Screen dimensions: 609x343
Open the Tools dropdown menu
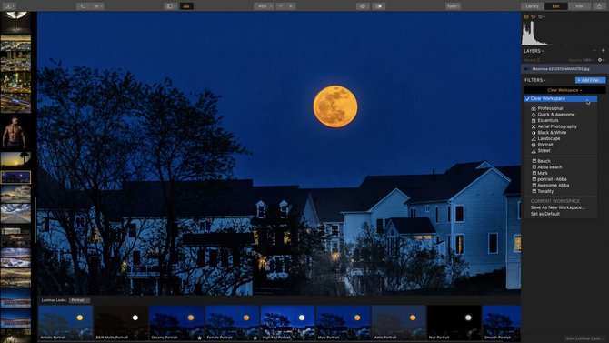(x=453, y=6)
